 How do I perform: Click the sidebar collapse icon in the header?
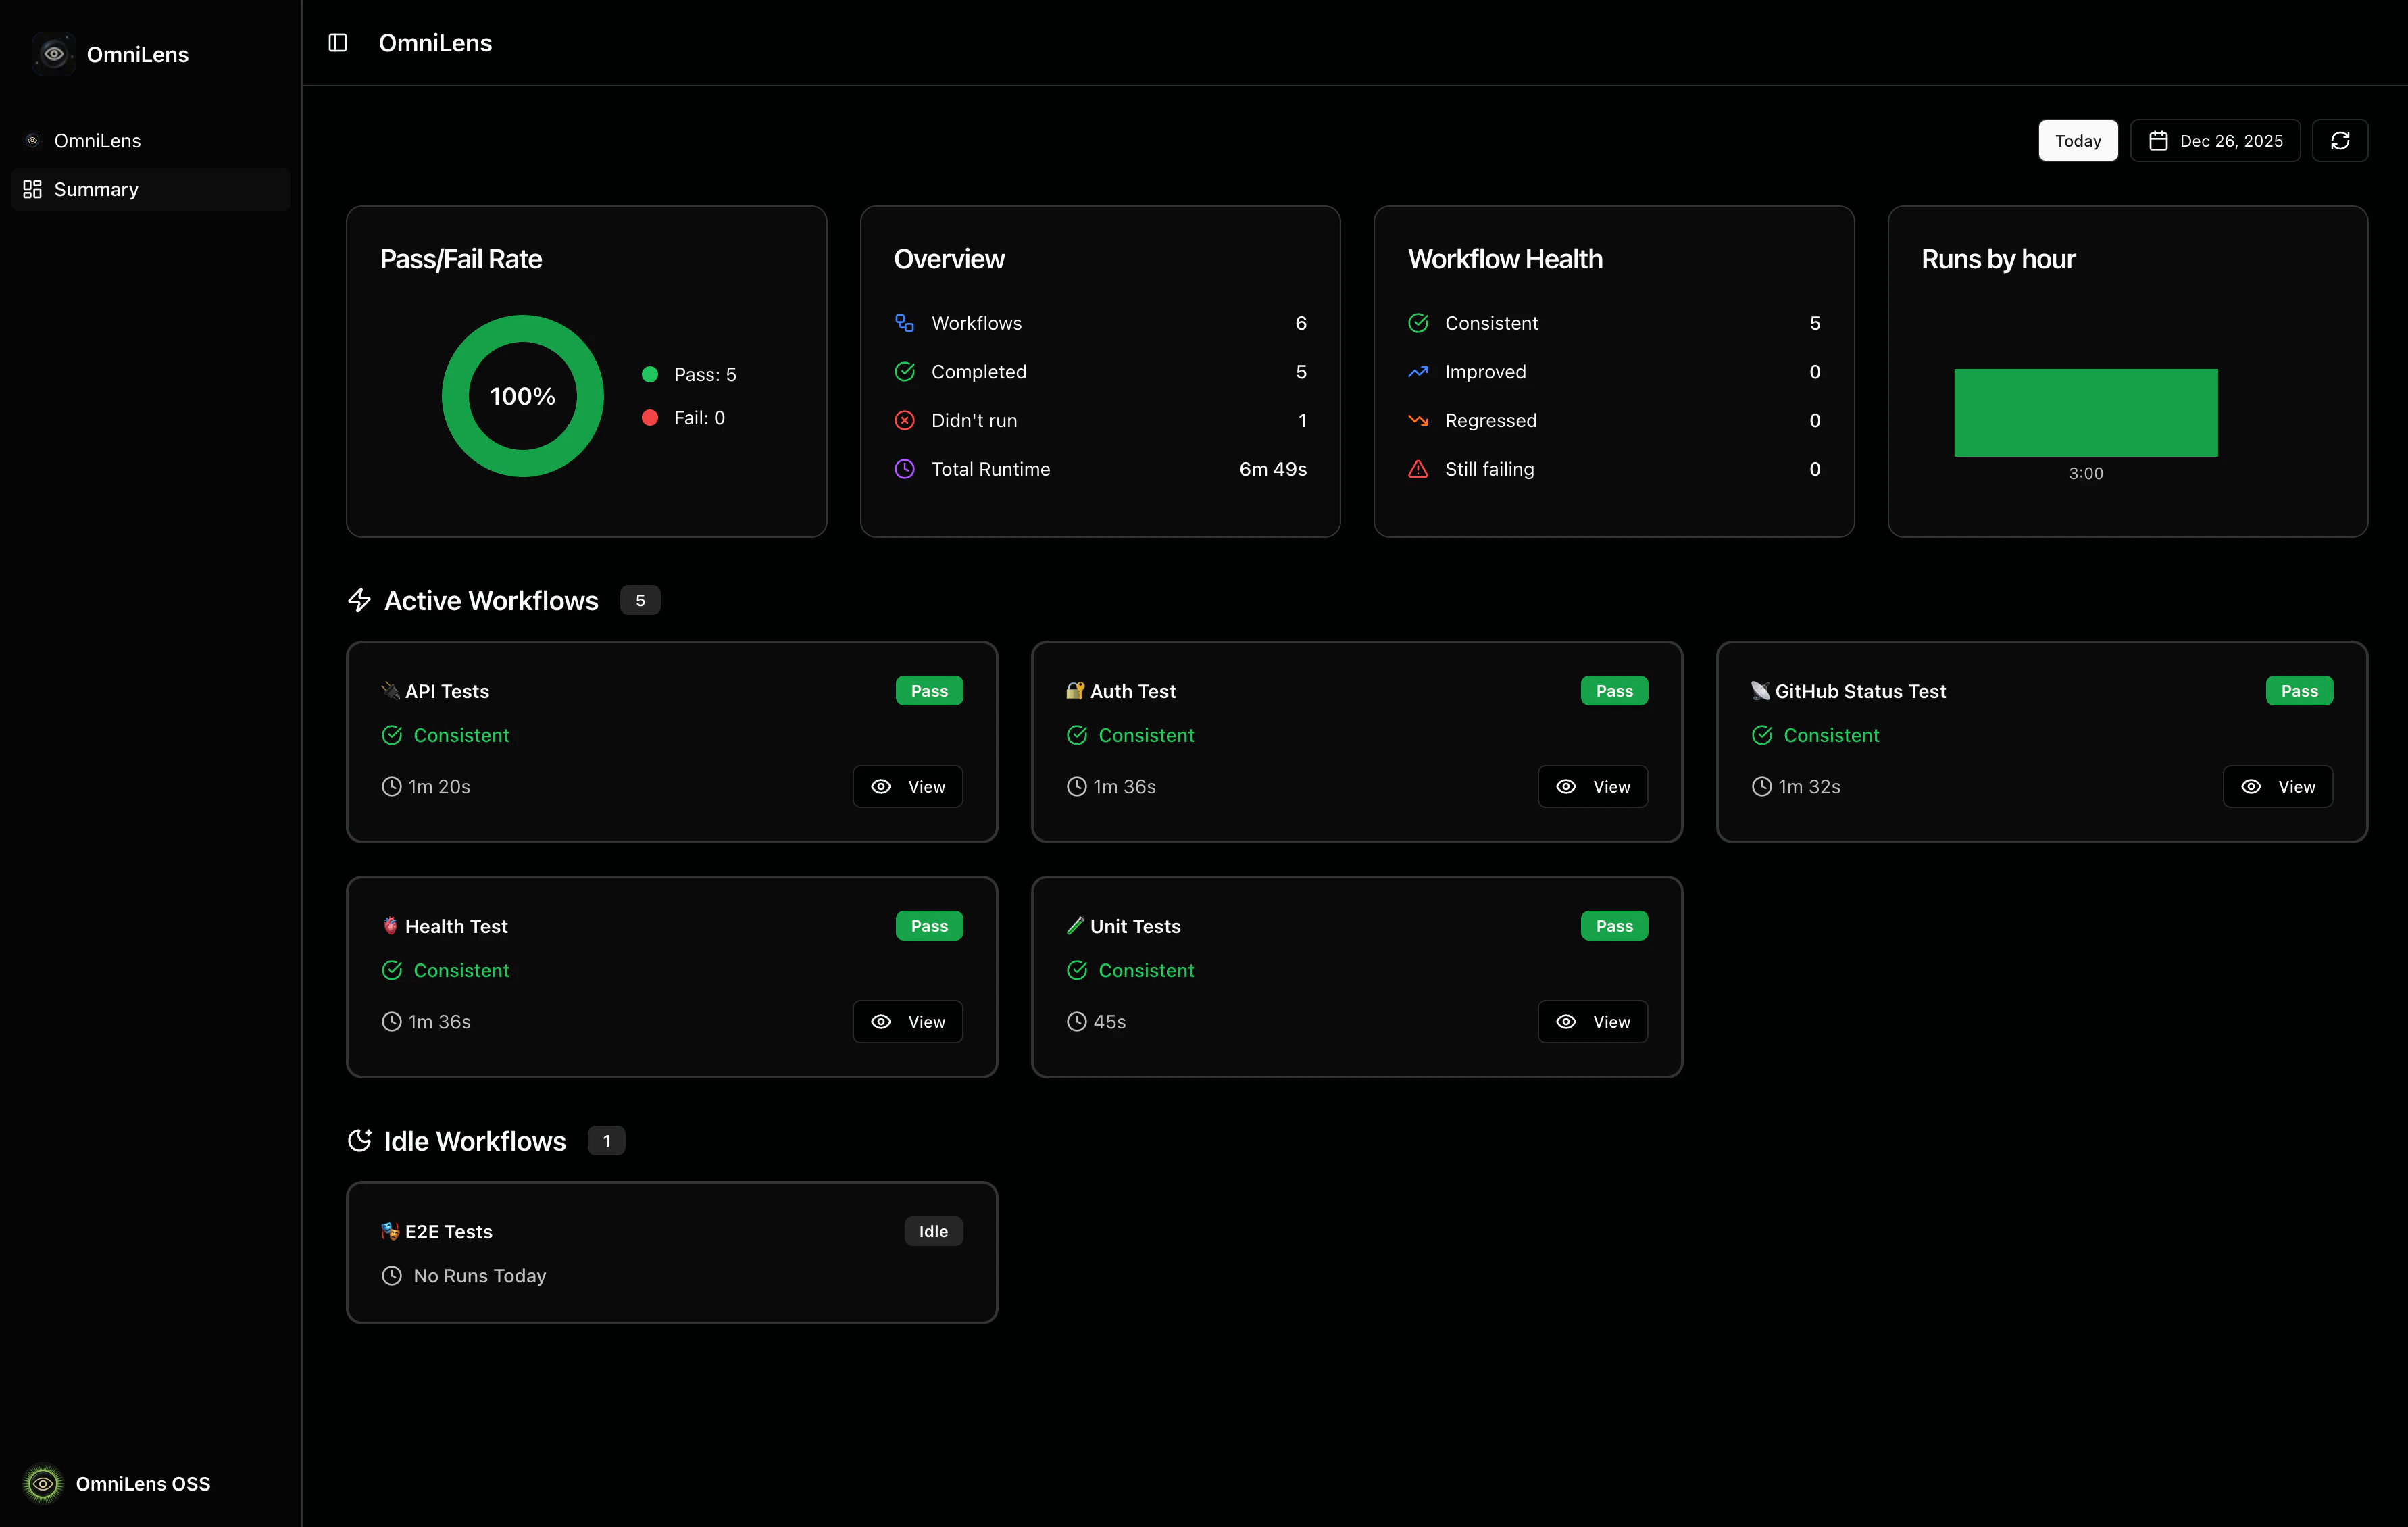coord(338,43)
